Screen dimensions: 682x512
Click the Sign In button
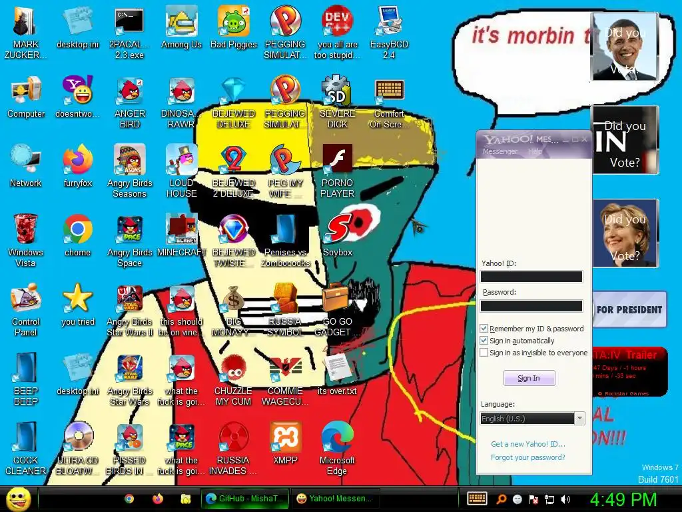point(529,378)
